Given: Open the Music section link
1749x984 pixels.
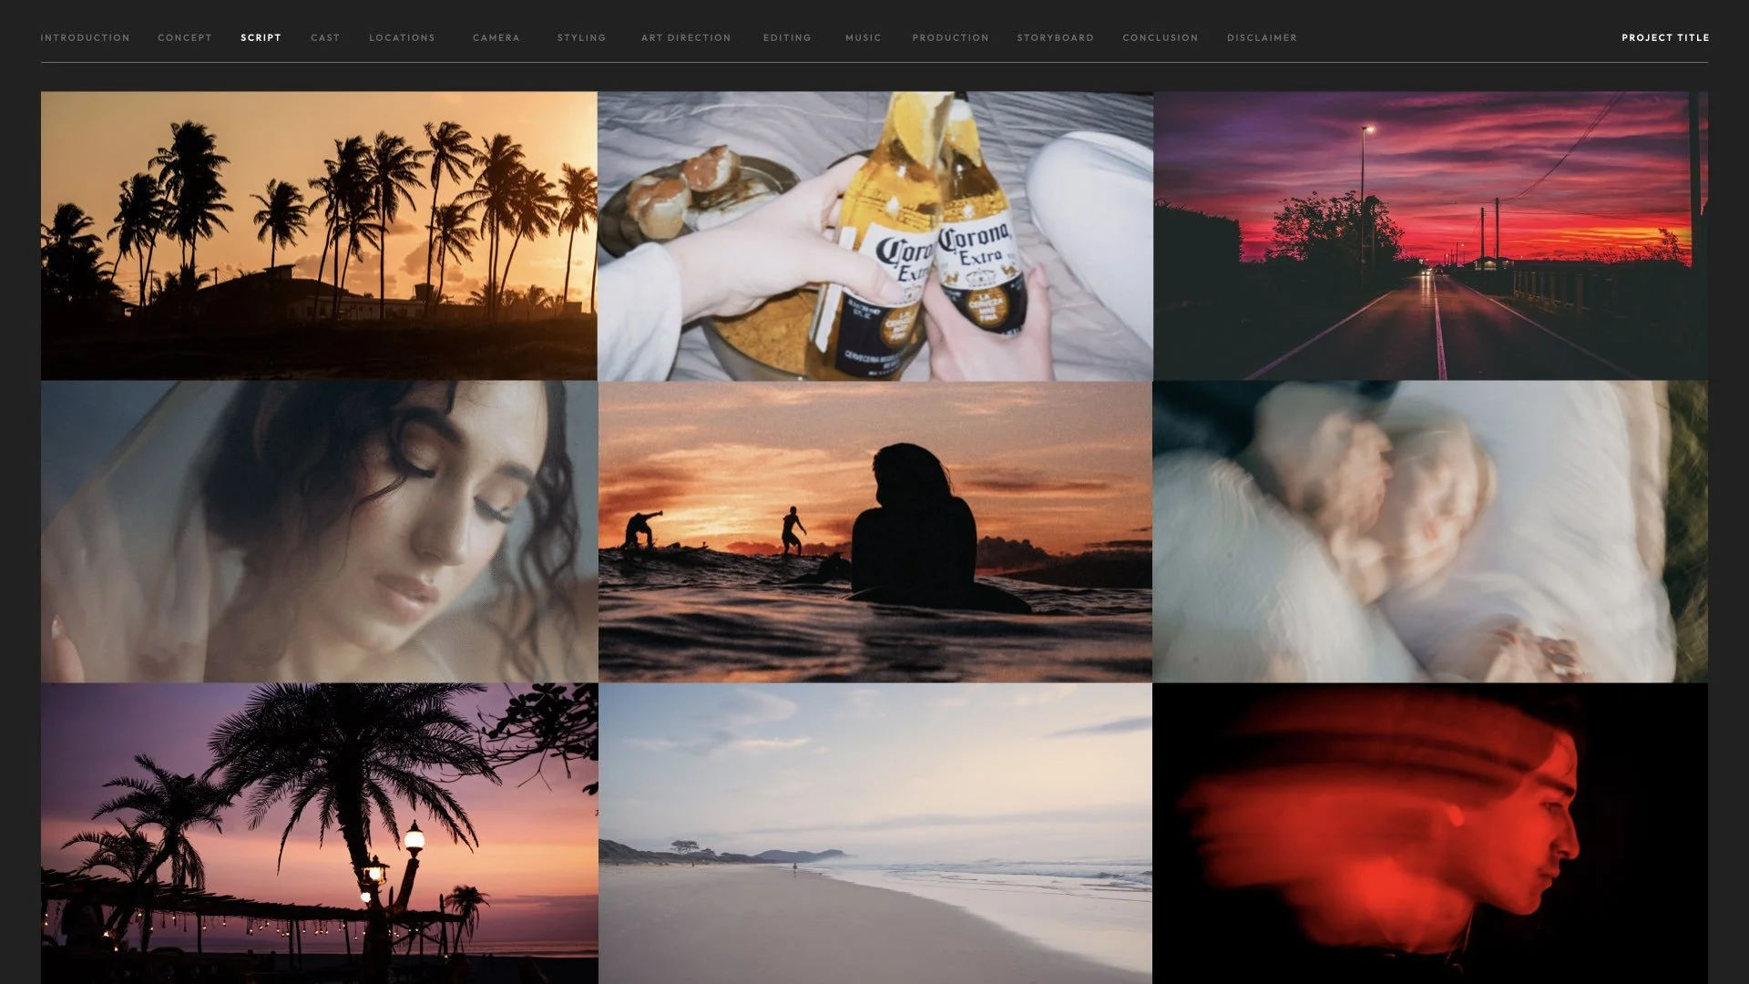Looking at the screenshot, I should pos(863,37).
